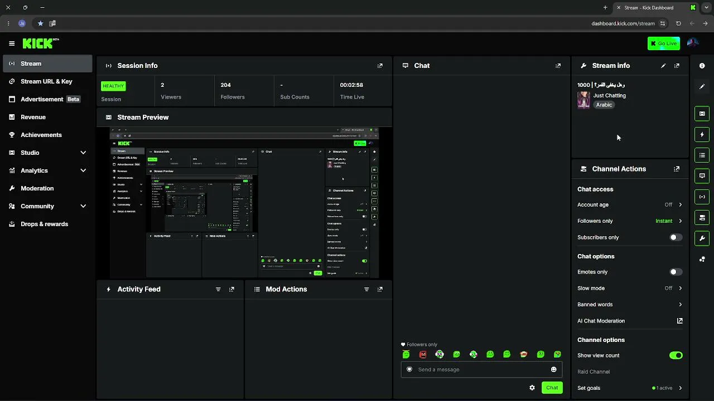The height and width of the screenshot is (401, 714).
Task: Turn off Show view count
Action: (676, 355)
